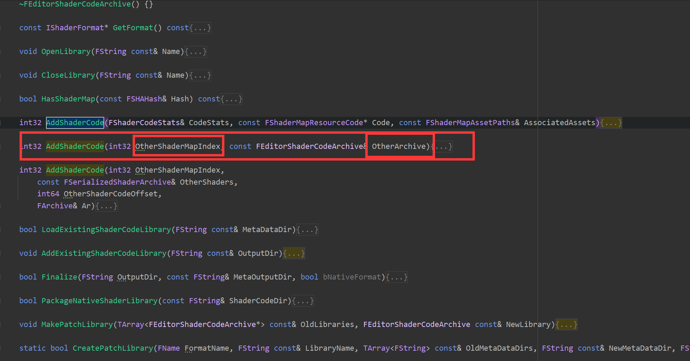
Task: Click the GetFormat function name
Action: click(133, 28)
